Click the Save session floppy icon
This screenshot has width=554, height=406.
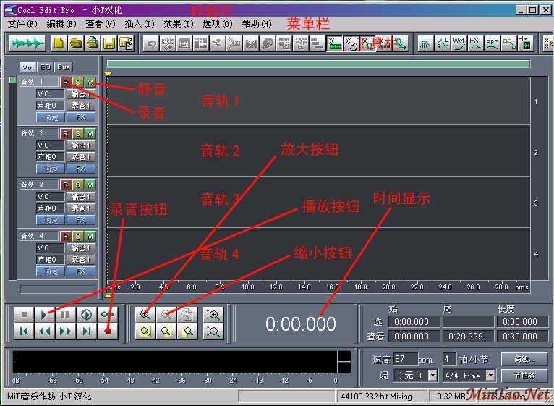coord(108,43)
